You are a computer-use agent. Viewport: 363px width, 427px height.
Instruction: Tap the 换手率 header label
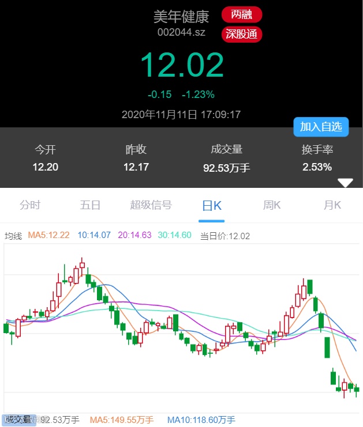click(317, 149)
